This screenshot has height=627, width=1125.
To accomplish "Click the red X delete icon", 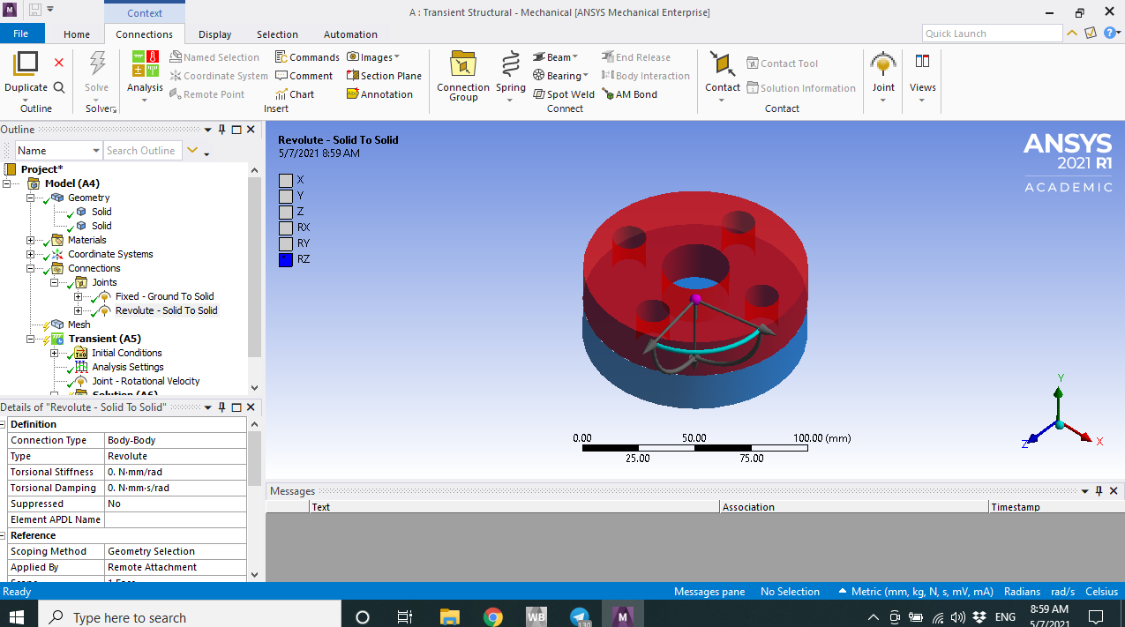I will click(59, 63).
